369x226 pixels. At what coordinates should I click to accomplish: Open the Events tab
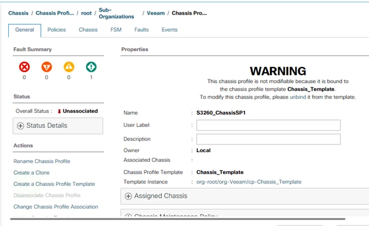click(x=169, y=30)
